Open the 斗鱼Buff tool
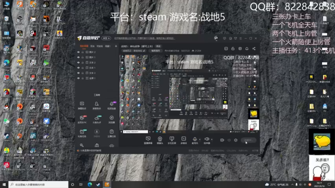The width and height of the screenshot is (335, 188). click(x=97, y=119)
